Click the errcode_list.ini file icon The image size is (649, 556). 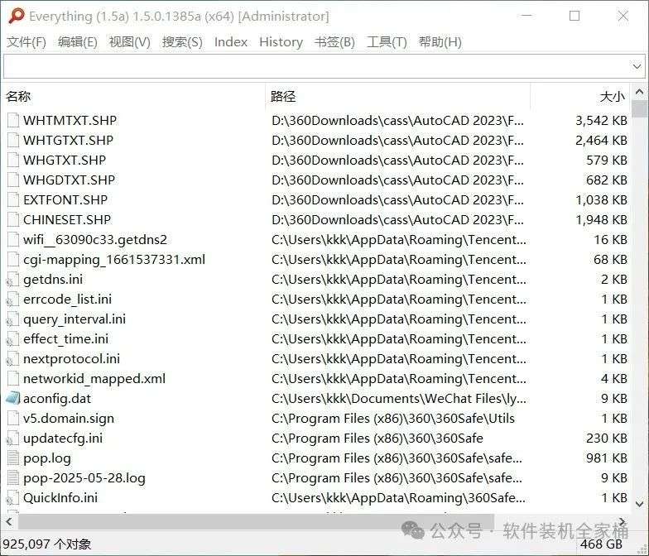(x=12, y=300)
